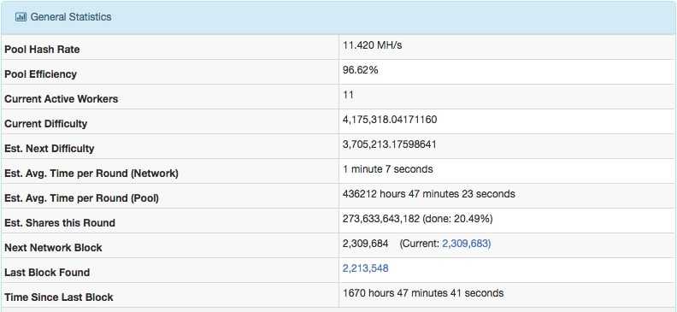Select the Pool Hash Rate label

[x=42, y=50]
